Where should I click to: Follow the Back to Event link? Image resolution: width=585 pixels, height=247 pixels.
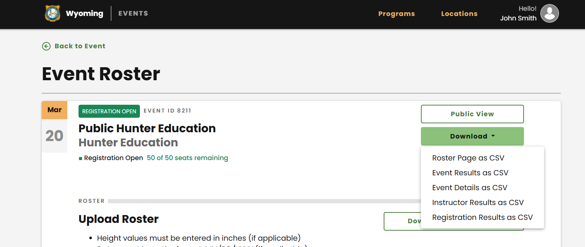[x=80, y=46]
